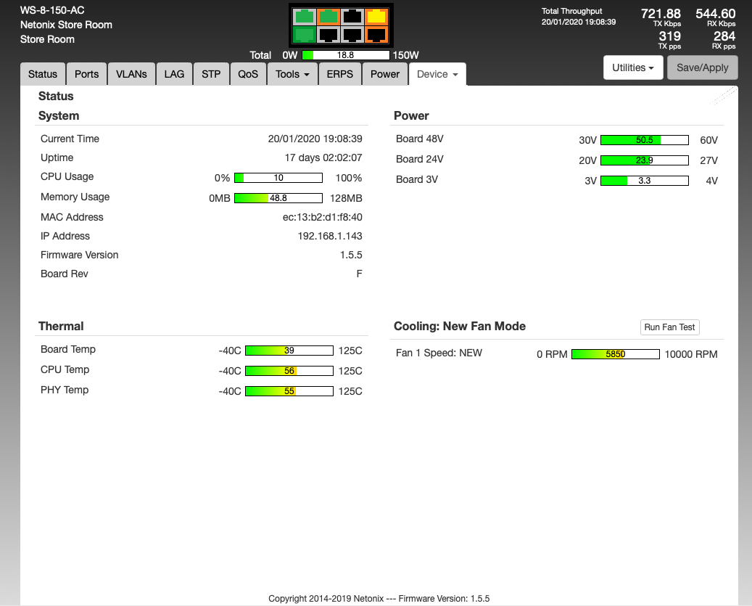Open the VLANs tab
752x606 pixels.
coord(131,74)
